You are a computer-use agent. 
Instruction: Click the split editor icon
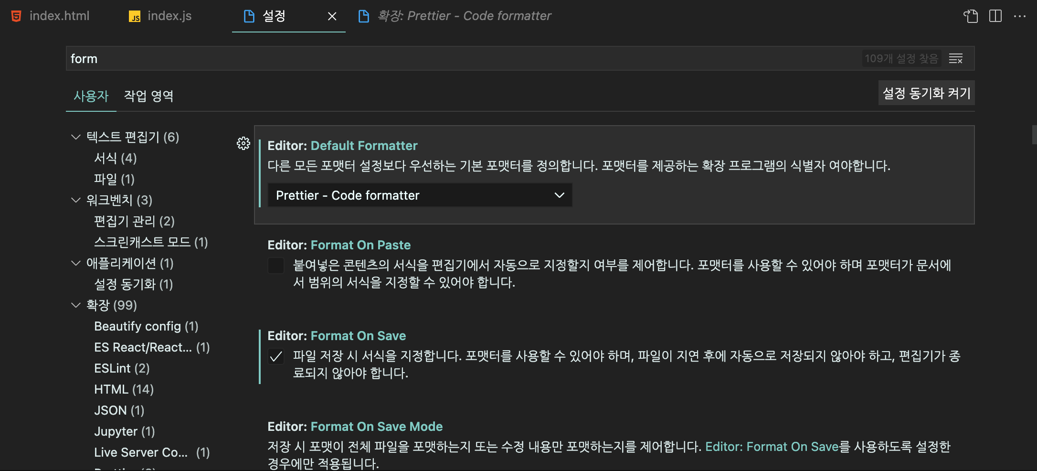pyautogui.click(x=995, y=16)
